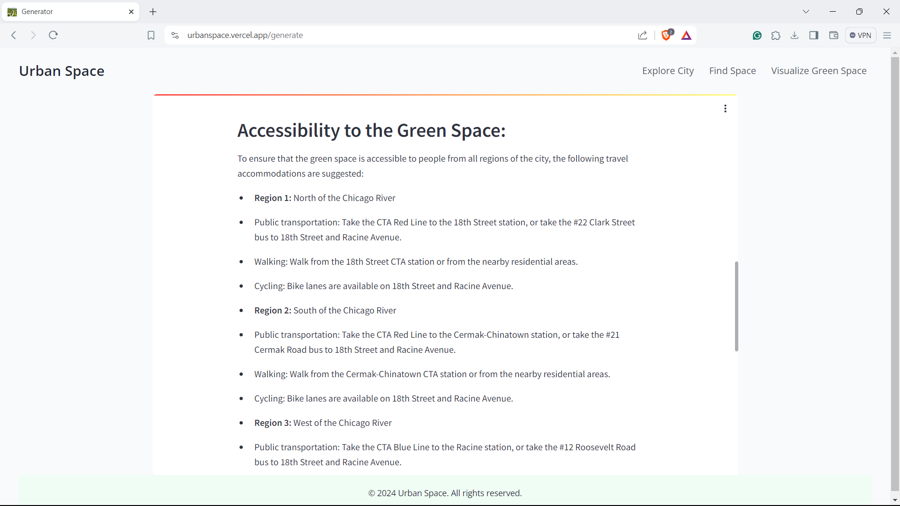Click the Brave Shields lion icon

point(666,36)
